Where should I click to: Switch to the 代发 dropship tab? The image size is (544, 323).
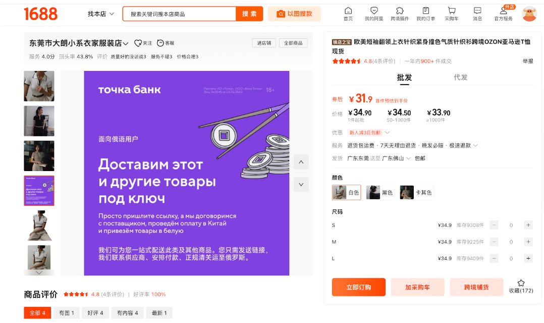[460, 77]
